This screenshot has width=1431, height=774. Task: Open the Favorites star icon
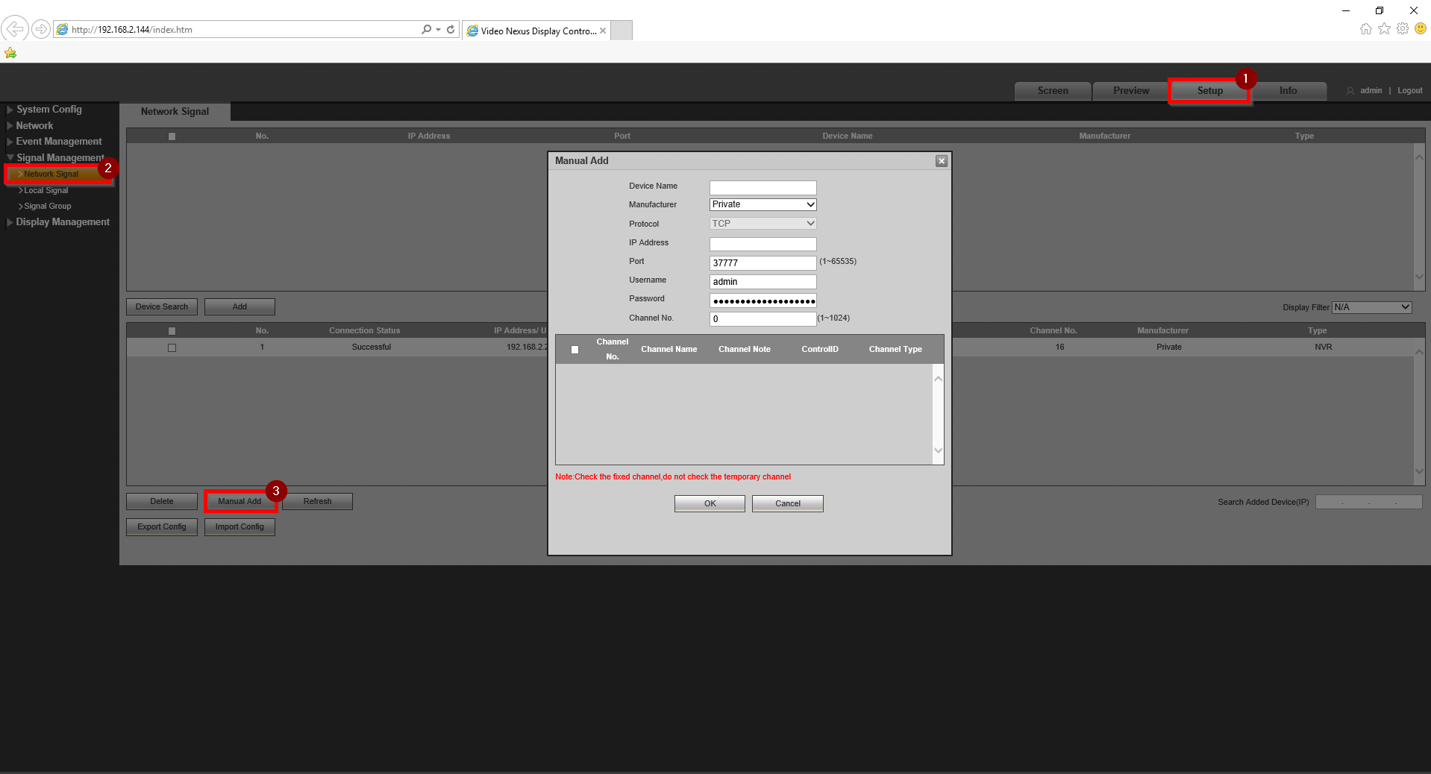point(1384,28)
